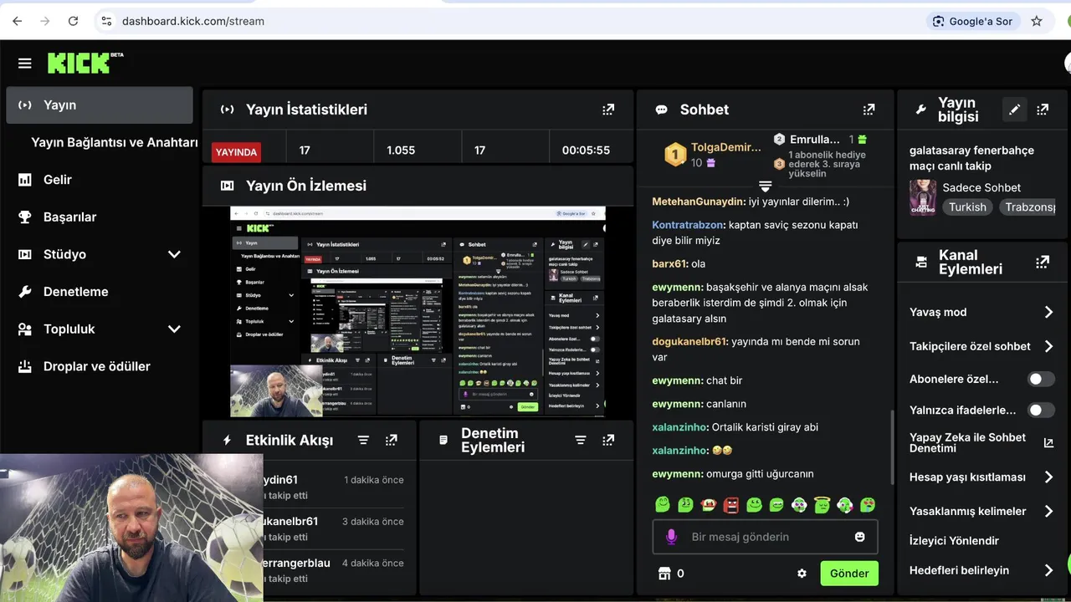Click username Kontratrabzon in chat

pyautogui.click(x=689, y=225)
